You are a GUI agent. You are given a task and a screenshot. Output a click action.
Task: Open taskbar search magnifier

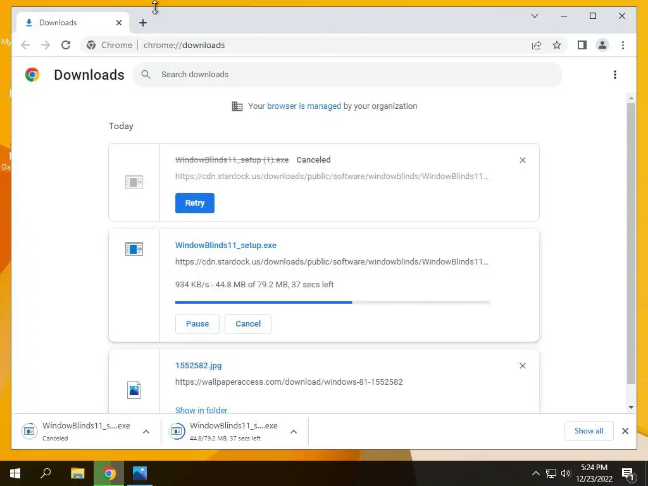click(46, 473)
